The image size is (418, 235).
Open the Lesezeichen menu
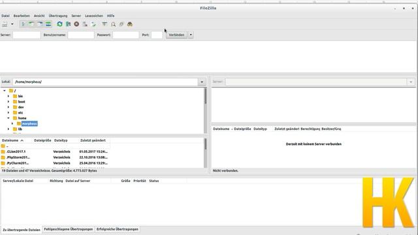click(x=94, y=16)
